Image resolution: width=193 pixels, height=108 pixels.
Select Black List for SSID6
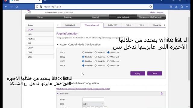click(96, 66)
